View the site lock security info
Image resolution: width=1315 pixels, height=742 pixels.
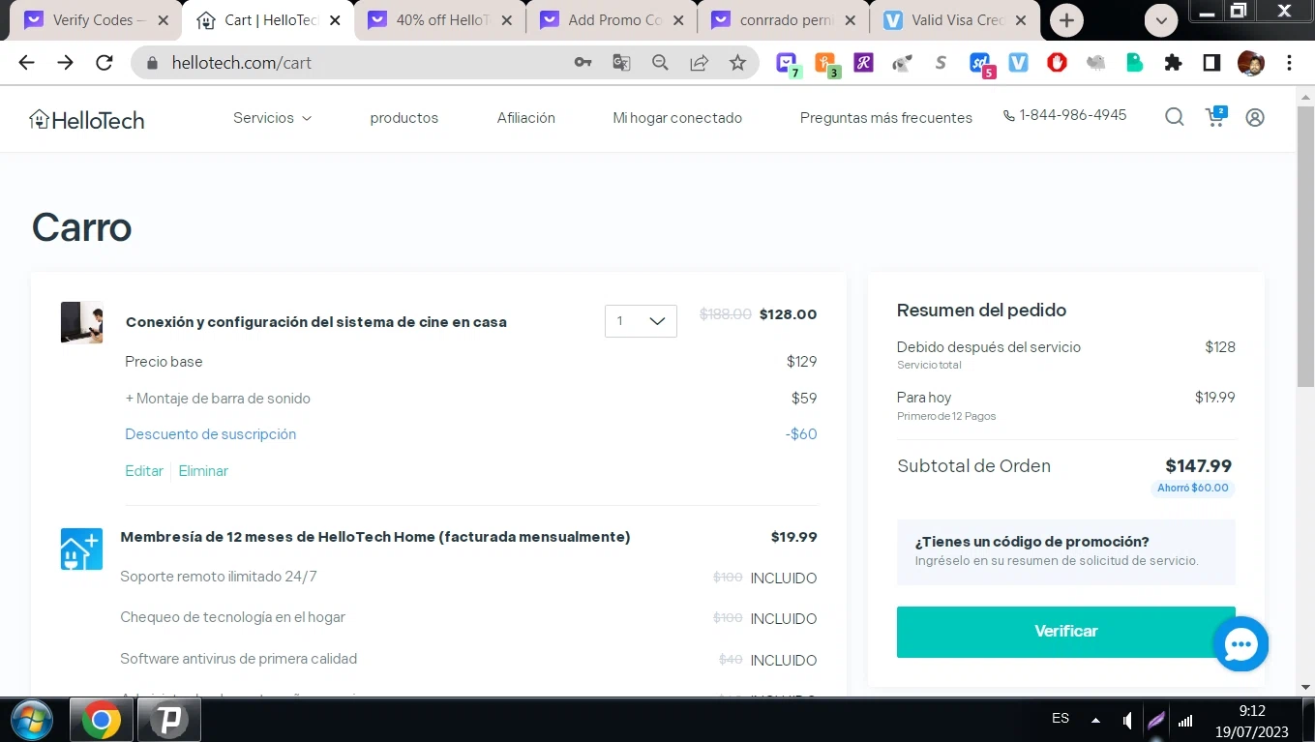pos(151,63)
